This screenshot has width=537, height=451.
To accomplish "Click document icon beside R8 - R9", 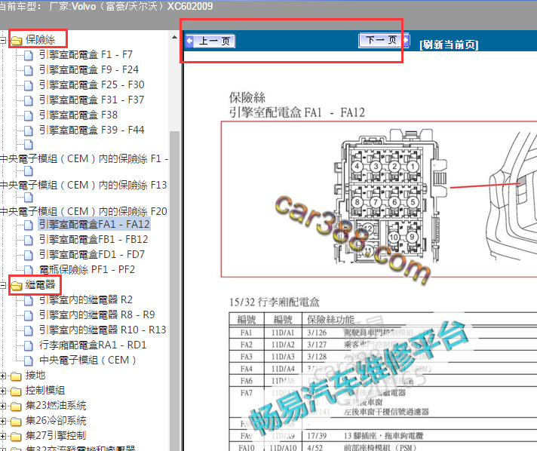I will tap(29, 315).
